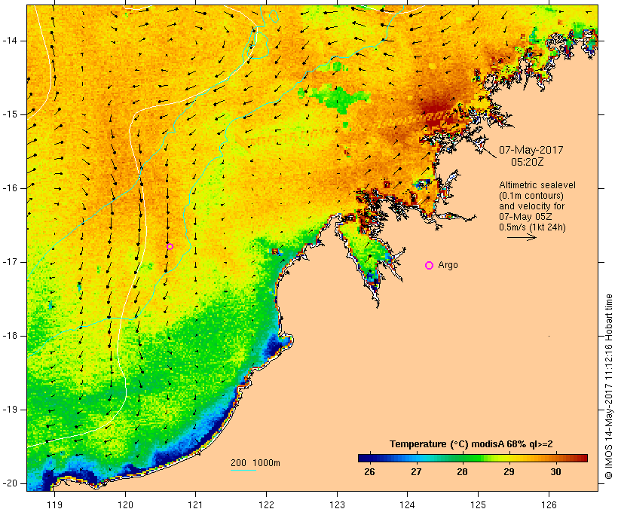
Task: Click the '(0.1m contours)' caption line
Action: coord(531,196)
